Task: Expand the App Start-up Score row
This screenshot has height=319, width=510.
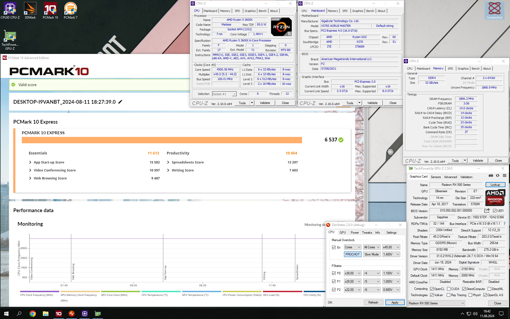Action: (x=30, y=162)
